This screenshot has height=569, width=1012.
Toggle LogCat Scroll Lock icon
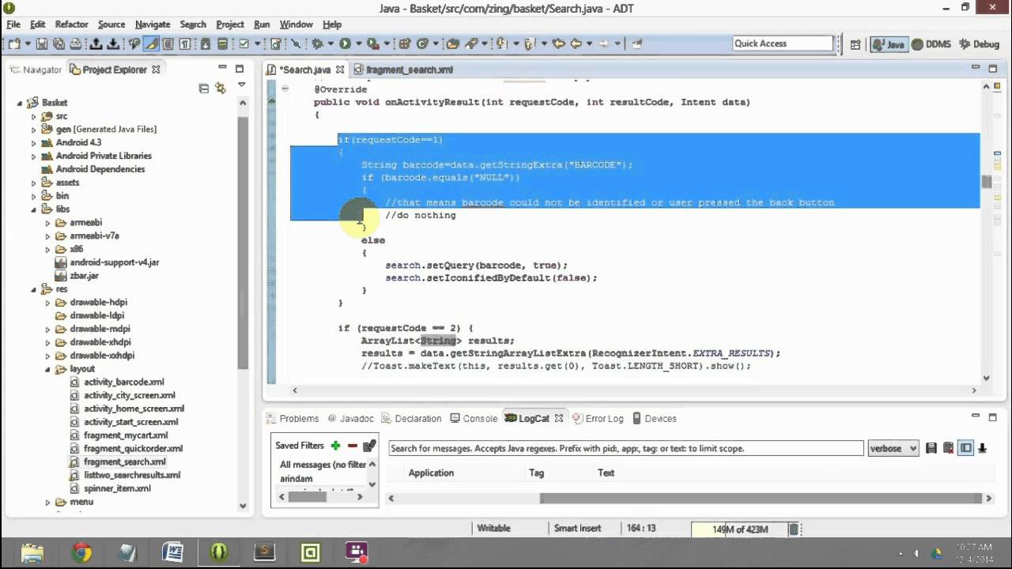point(982,448)
